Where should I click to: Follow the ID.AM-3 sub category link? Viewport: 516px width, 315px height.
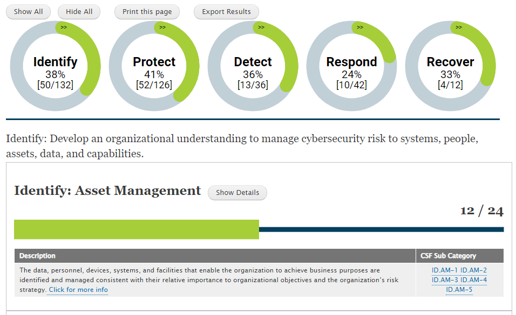coord(445,280)
